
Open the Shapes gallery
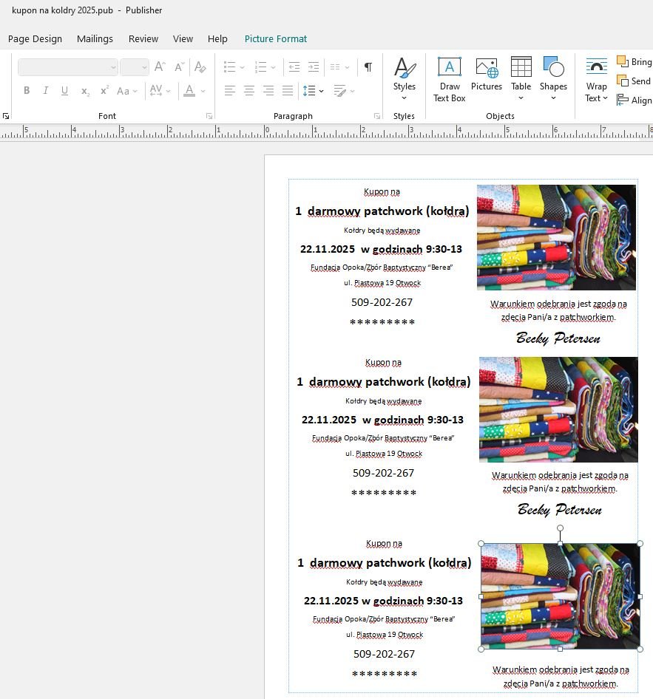click(x=553, y=79)
